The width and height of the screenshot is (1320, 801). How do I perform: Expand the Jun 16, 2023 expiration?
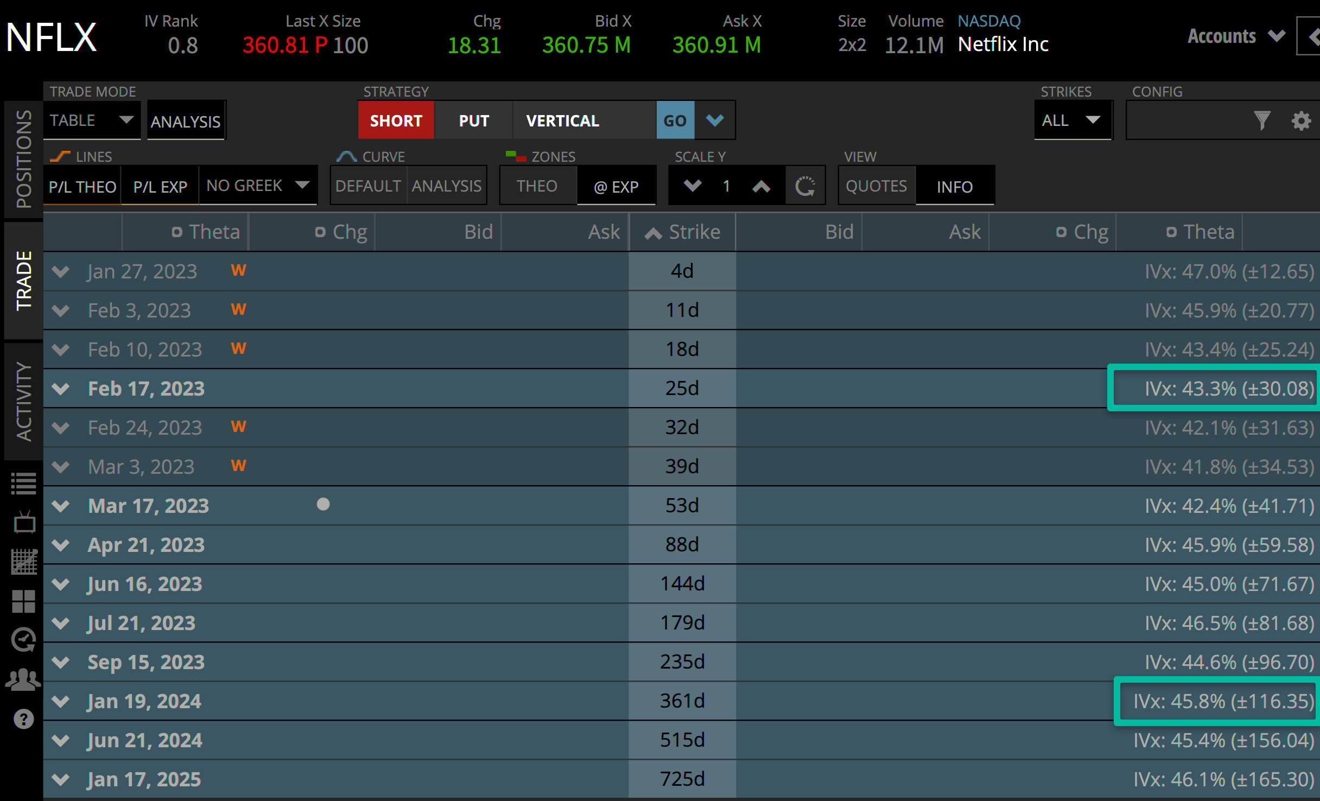coord(61,584)
